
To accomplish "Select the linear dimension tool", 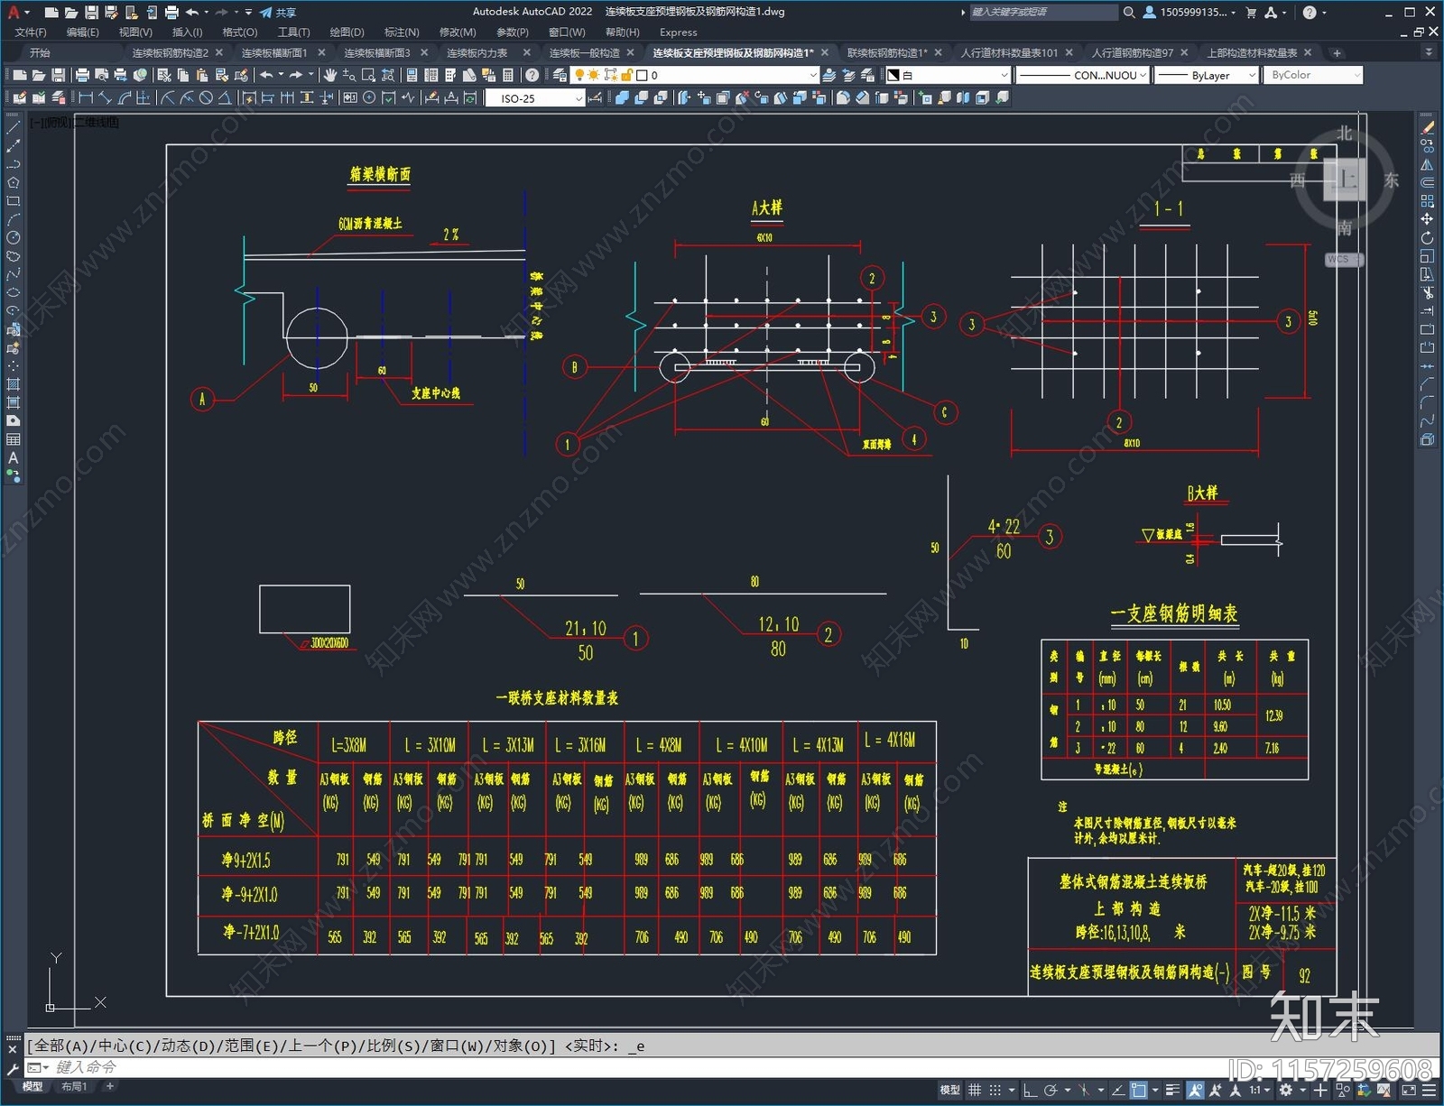I will [86, 97].
